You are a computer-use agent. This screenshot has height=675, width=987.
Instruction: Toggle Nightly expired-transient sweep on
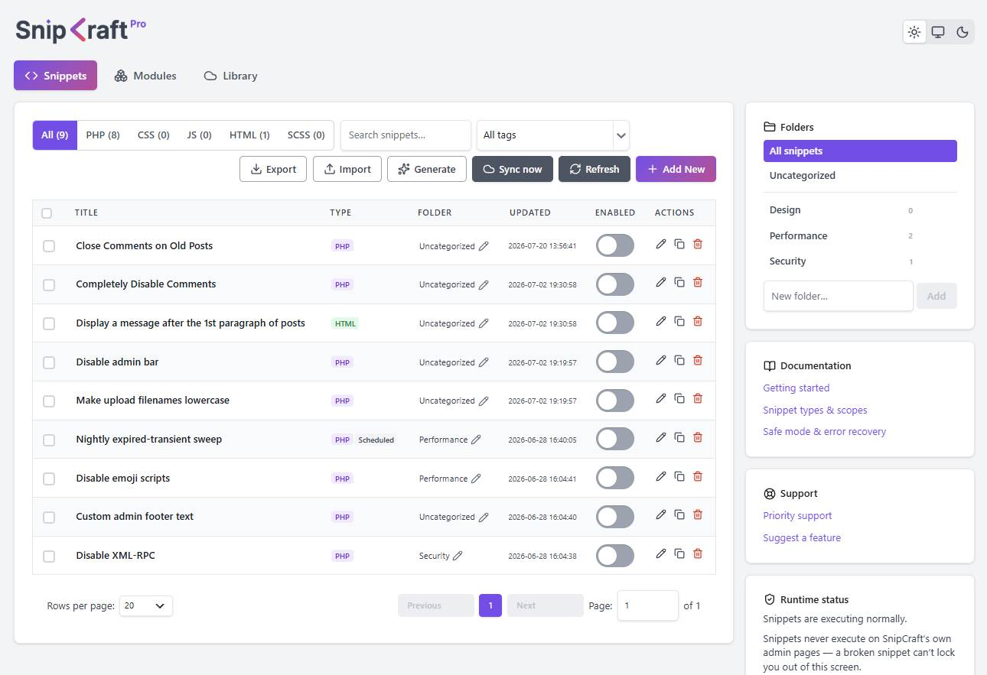[x=615, y=439]
